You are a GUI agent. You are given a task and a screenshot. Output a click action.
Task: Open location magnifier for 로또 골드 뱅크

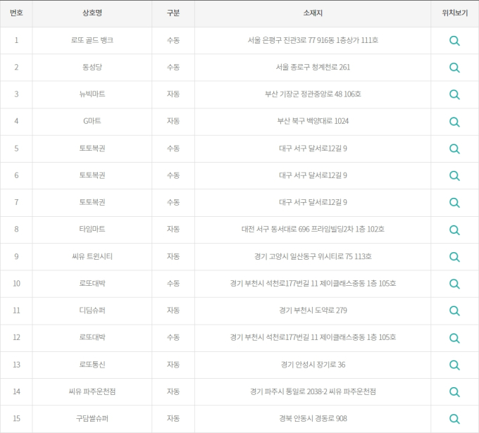point(454,41)
